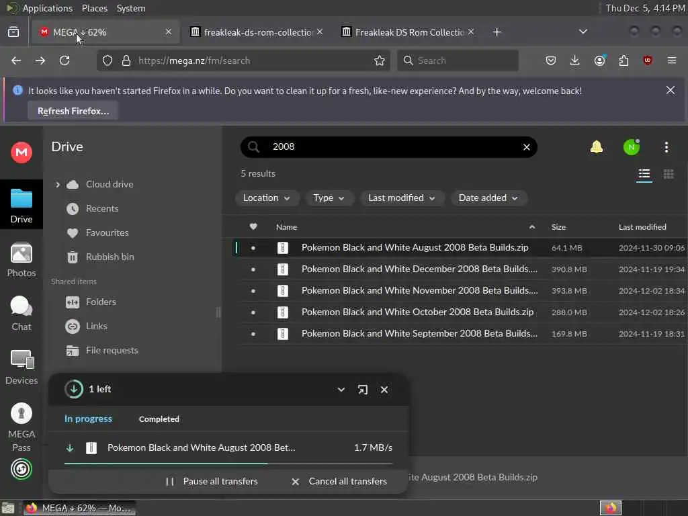Image resolution: width=688 pixels, height=516 pixels.
Task: Switch to Freakleak DS Rom Collection tab
Action: click(x=408, y=32)
